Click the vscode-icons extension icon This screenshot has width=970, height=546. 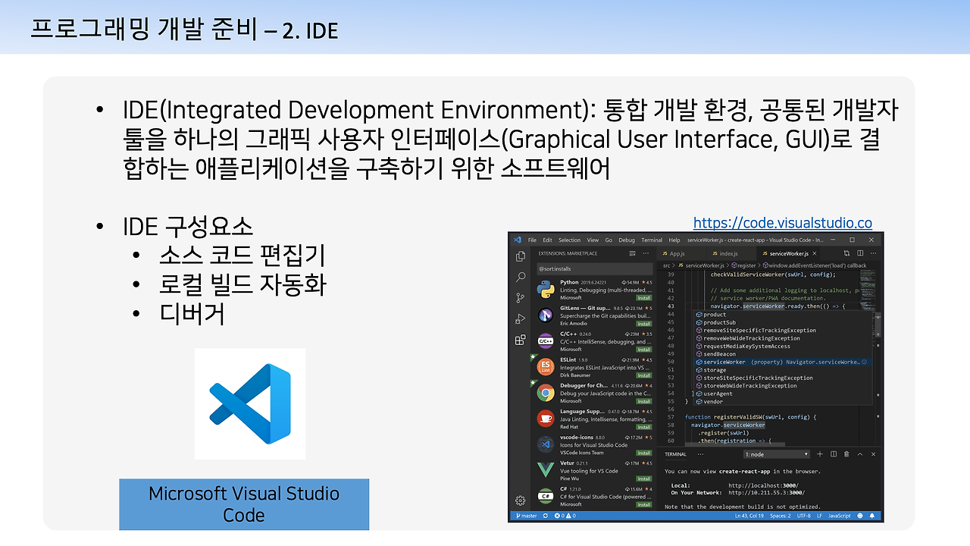pyautogui.click(x=545, y=444)
